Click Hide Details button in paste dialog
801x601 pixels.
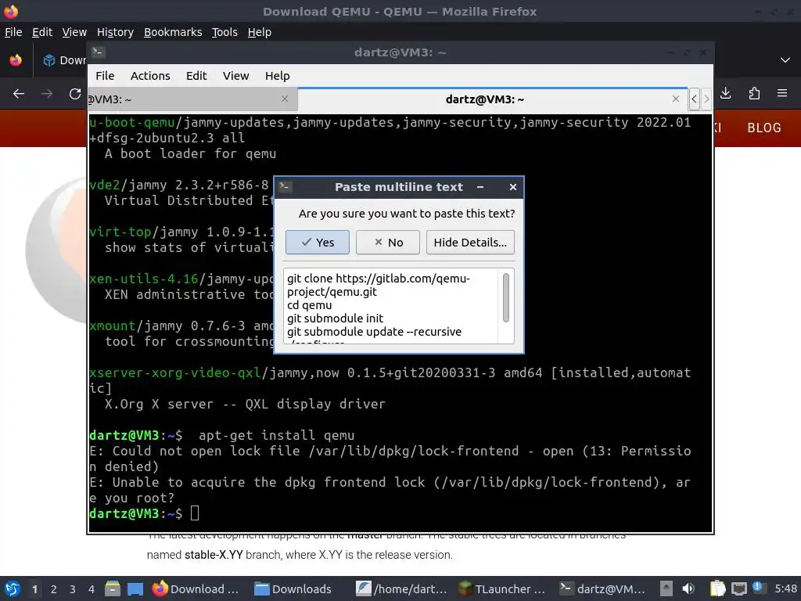pos(470,243)
